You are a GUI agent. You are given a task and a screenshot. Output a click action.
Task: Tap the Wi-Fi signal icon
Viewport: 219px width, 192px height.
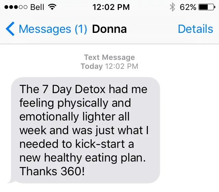[52, 7]
